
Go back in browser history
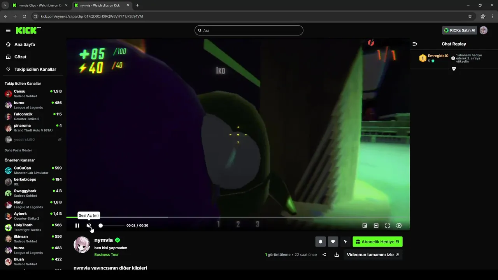pyautogui.click(x=5, y=16)
